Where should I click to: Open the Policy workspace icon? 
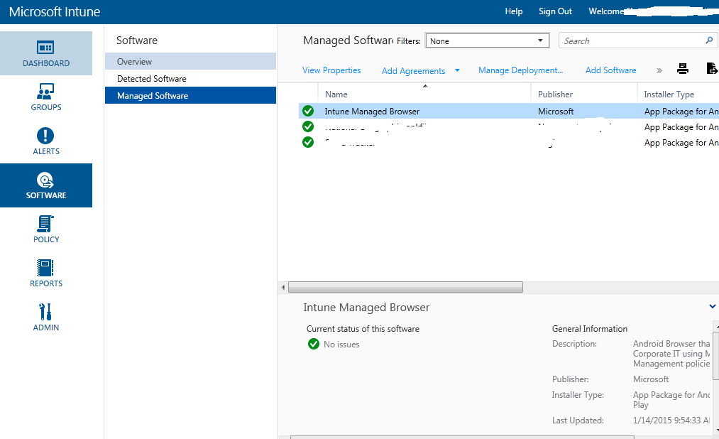[x=46, y=229]
